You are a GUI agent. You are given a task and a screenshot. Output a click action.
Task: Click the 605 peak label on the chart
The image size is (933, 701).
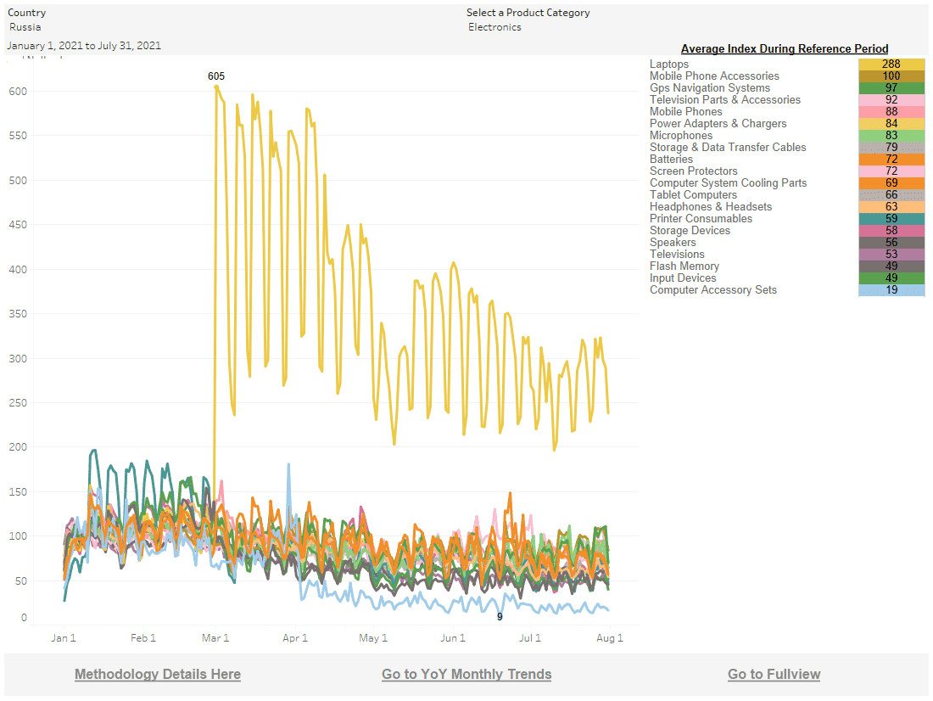point(216,76)
